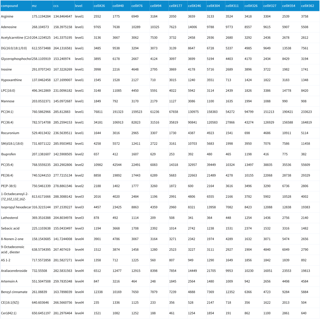Select the Araliacerebroside compound cell
Image resolution: width=320 pixels, height=319 pixels.
pyautogui.click(x=16, y=271)
